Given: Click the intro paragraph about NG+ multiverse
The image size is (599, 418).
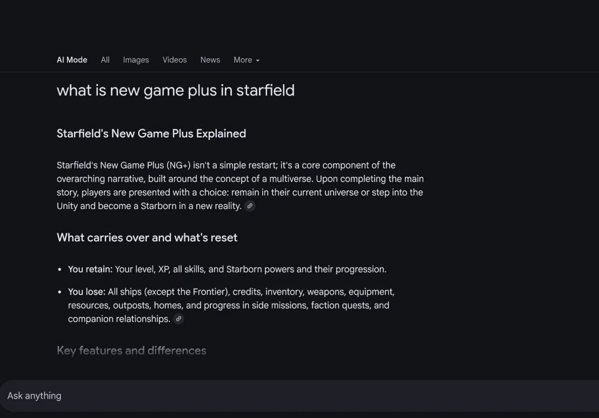Looking at the screenshot, I should (240, 186).
